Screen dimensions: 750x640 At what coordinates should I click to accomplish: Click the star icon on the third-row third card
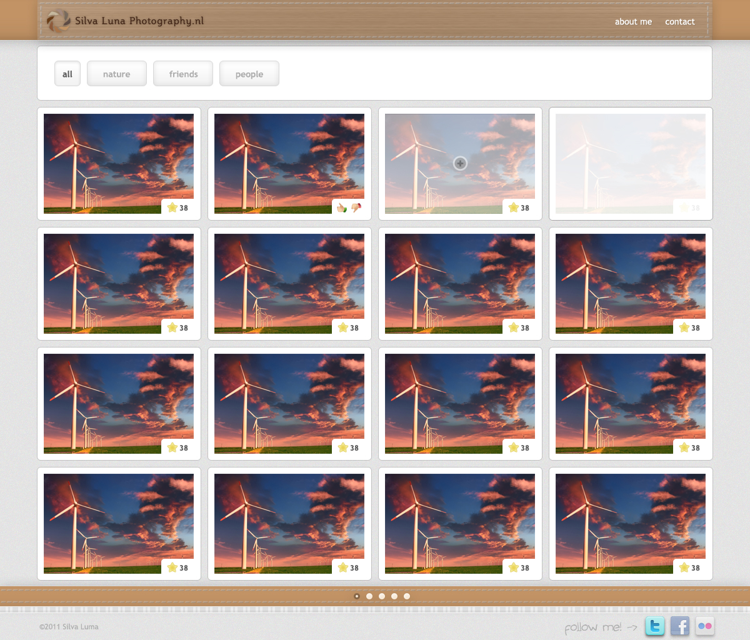point(514,447)
